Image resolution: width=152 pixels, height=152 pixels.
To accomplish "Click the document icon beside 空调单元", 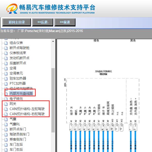I will point(6,73).
